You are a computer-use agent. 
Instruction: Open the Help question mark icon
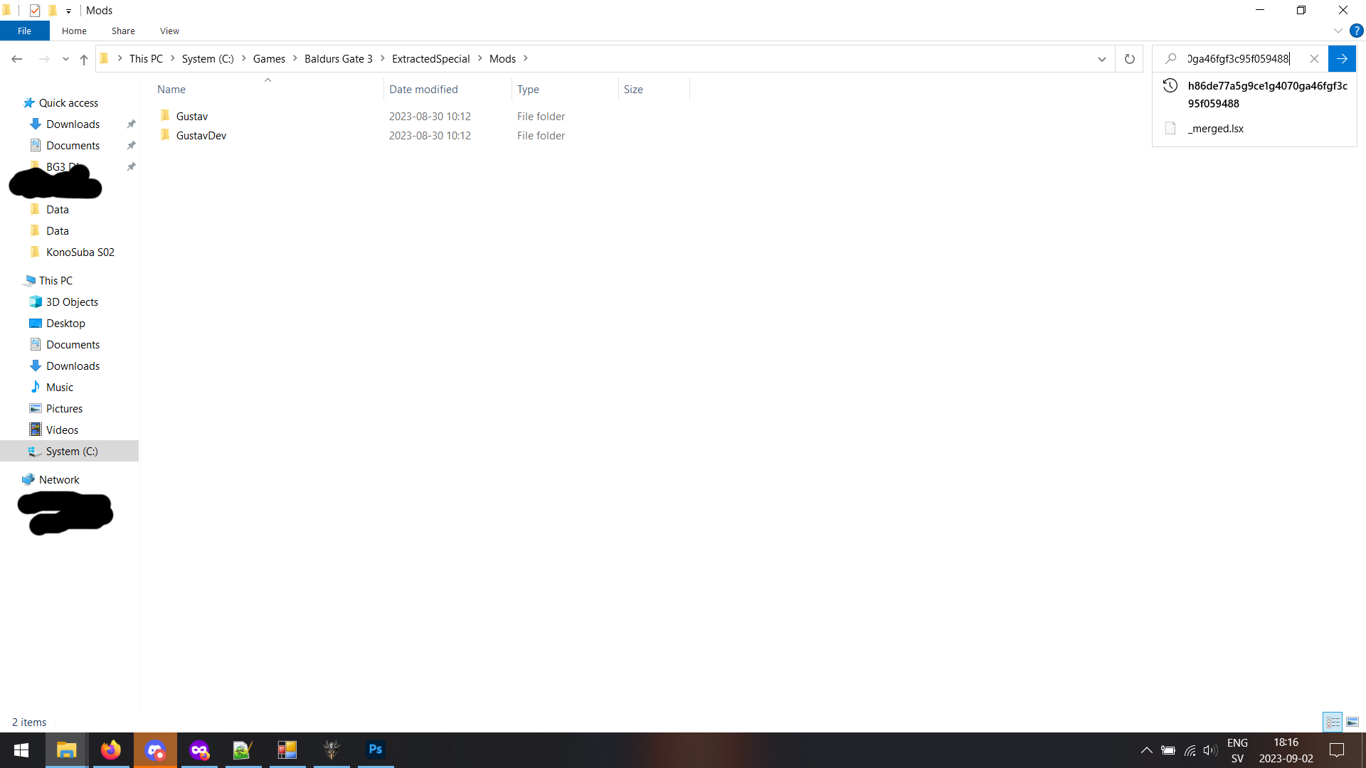pyautogui.click(x=1356, y=31)
